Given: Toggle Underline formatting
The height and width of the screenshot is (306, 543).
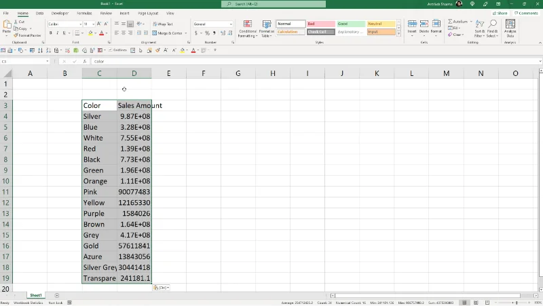Looking at the screenshot, I should 64,33.
